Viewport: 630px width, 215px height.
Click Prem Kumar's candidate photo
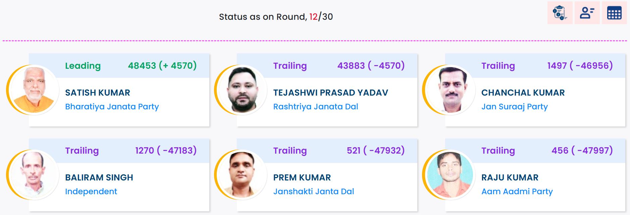(x=242, y=174)
